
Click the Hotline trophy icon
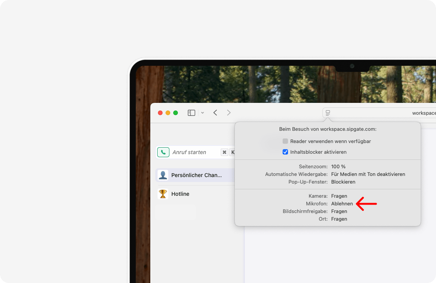click(163, 194)
